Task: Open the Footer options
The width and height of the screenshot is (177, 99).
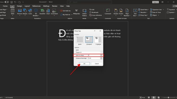Action: tap(121, 12)
